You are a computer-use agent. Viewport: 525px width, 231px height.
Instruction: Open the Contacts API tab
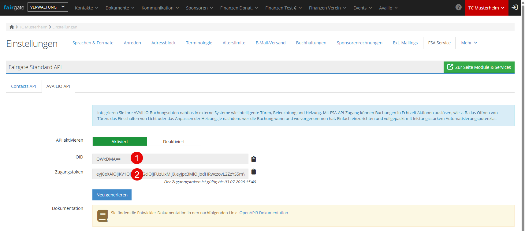24,86
